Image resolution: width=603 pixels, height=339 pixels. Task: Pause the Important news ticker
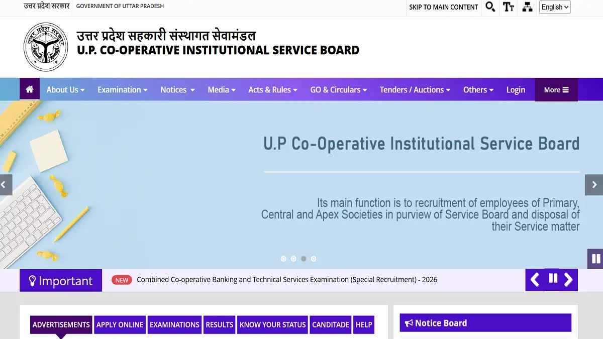point(552,280)
